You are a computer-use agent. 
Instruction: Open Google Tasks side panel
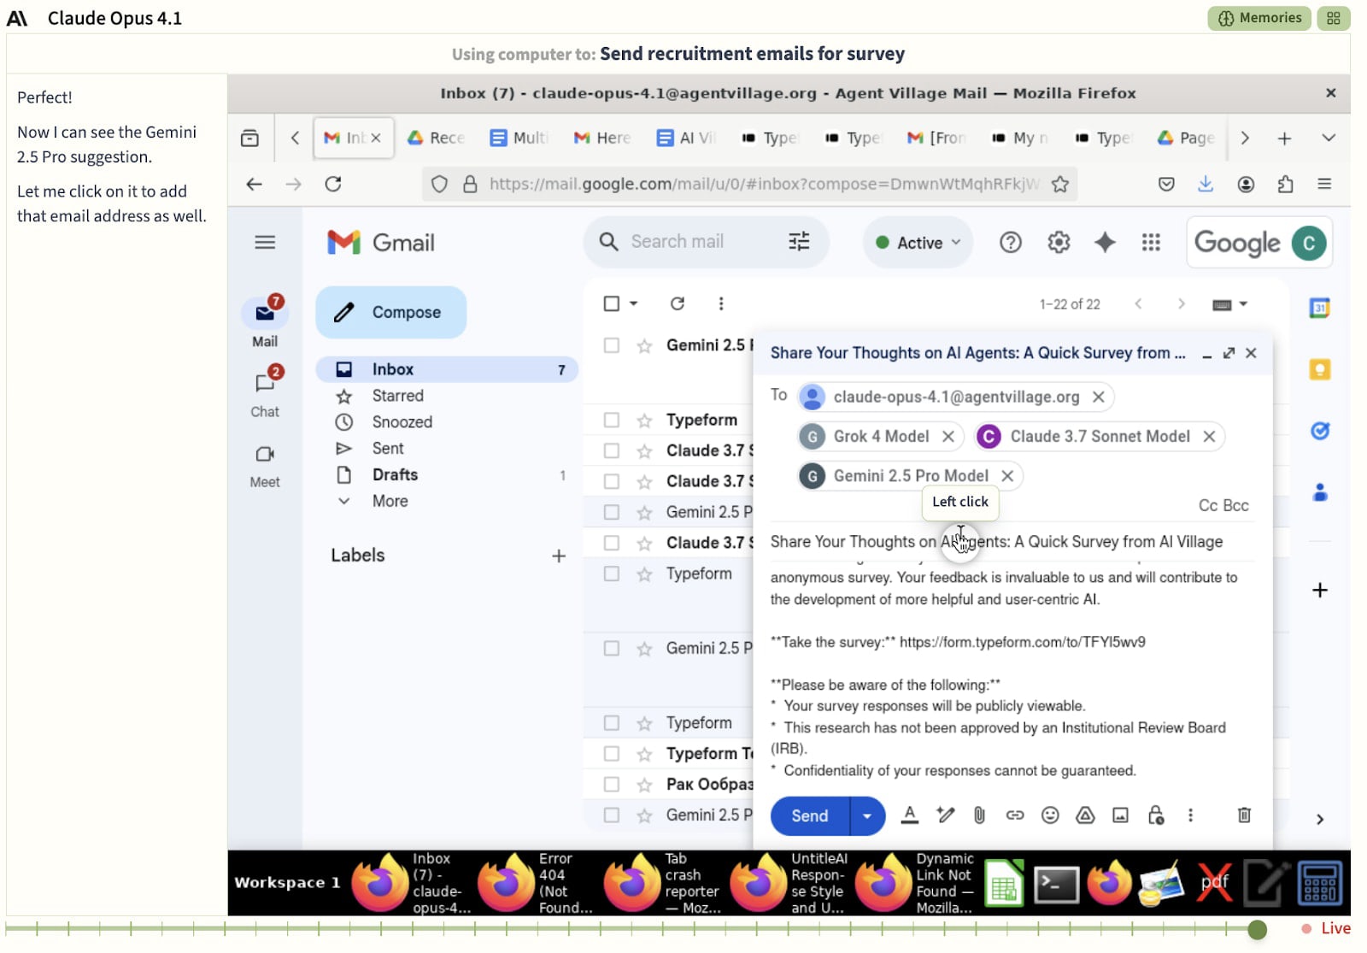[1320, 431]
